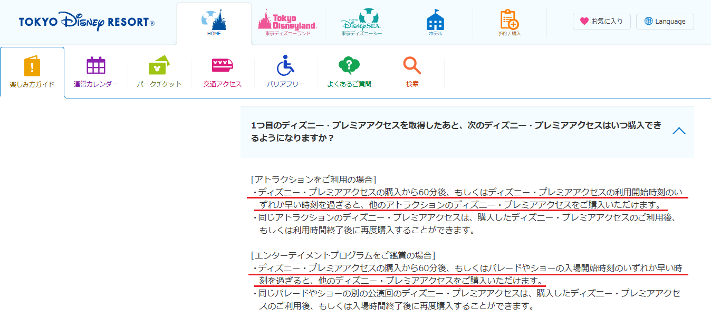This screenshot has width=711, height=318.
Task: Click the green park ticket icon
Action: (159, 66)
